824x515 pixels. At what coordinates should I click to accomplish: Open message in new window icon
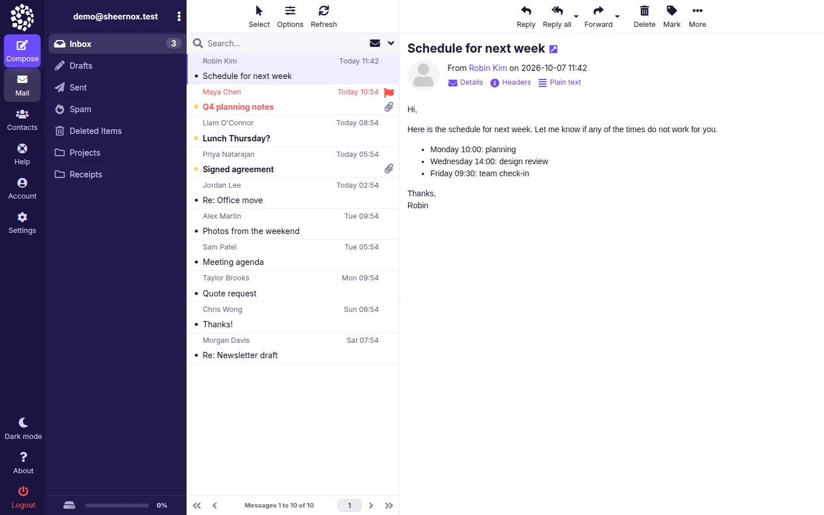click(553, 49)
